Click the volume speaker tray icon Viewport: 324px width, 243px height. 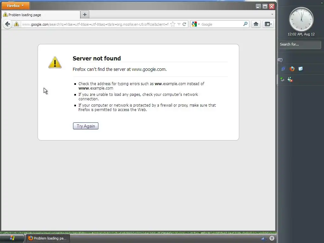pyautogui.click(x=264, y=239)
